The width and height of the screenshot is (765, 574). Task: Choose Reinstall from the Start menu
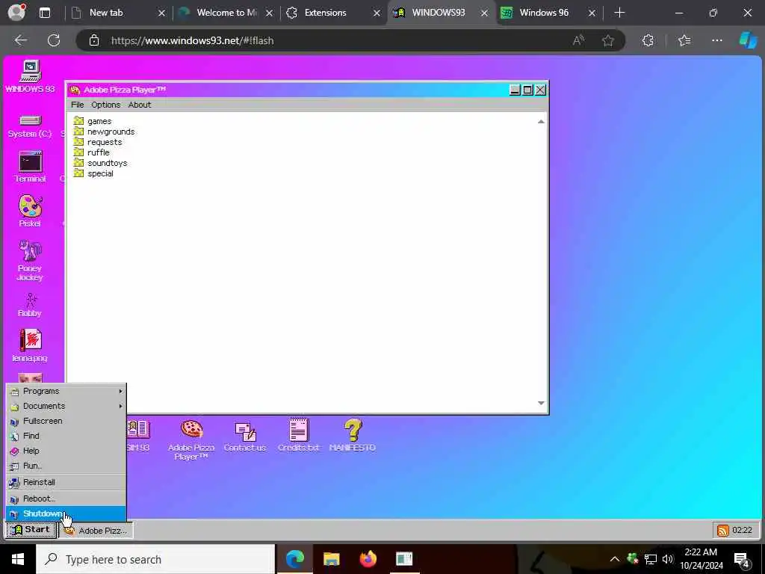(x=66, y=482)
